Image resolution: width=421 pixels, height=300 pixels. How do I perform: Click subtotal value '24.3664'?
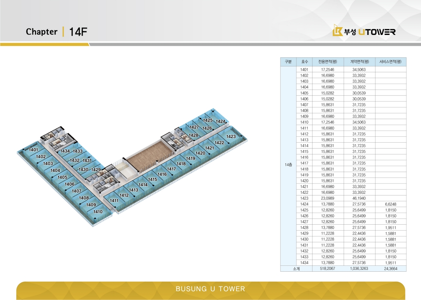click(390, 269)
